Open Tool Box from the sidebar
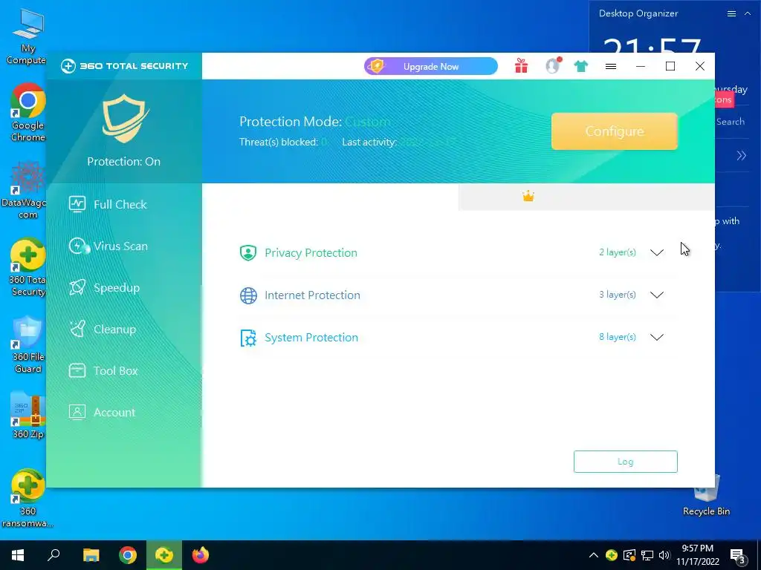 103,371
